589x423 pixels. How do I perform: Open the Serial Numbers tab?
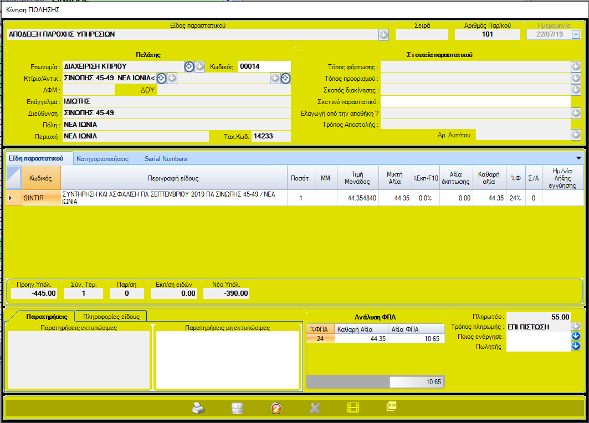166,159
